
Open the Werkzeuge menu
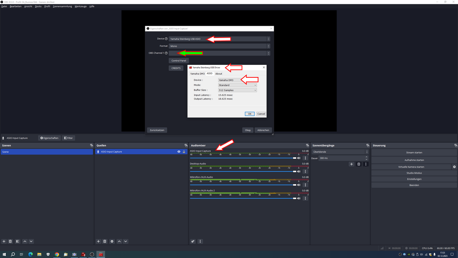[x=81, y=6]
